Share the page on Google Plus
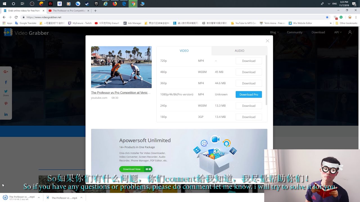The image size is (360, 202). tap(6, 72)
